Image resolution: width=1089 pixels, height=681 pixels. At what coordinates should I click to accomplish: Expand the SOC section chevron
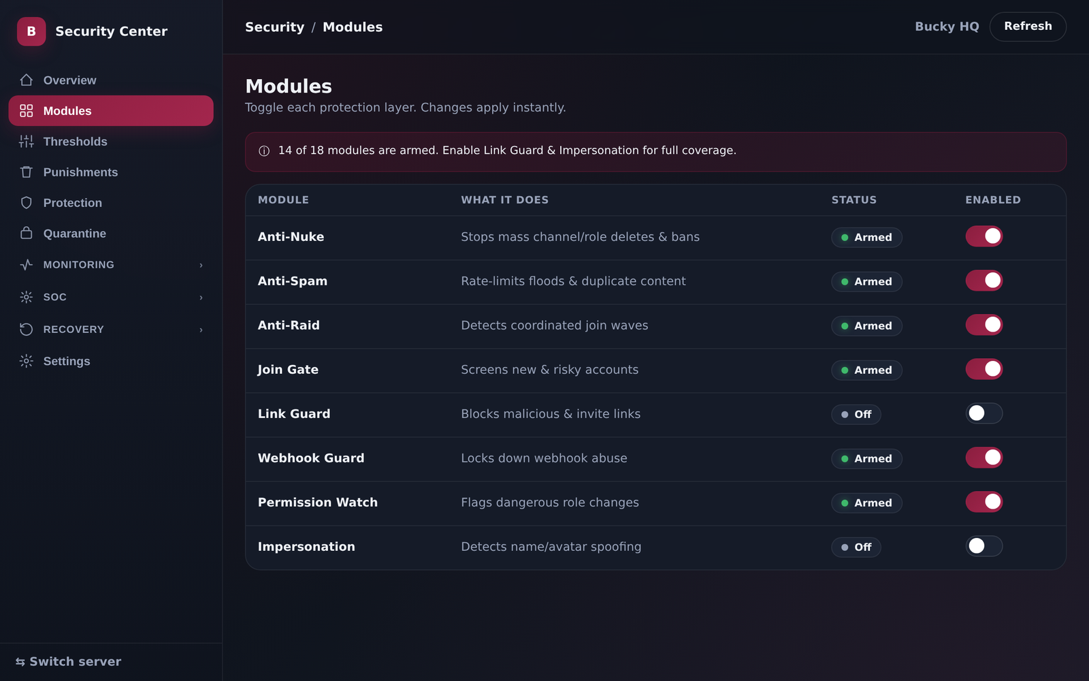201,298
